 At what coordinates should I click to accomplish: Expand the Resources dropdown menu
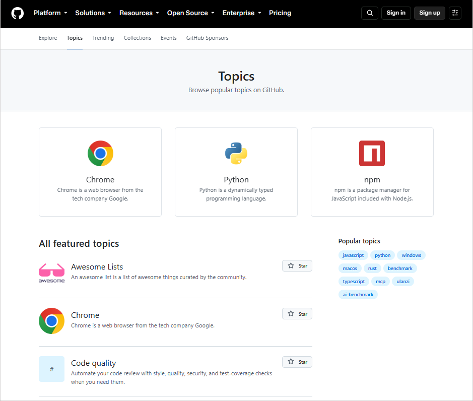tap(139, 13)
